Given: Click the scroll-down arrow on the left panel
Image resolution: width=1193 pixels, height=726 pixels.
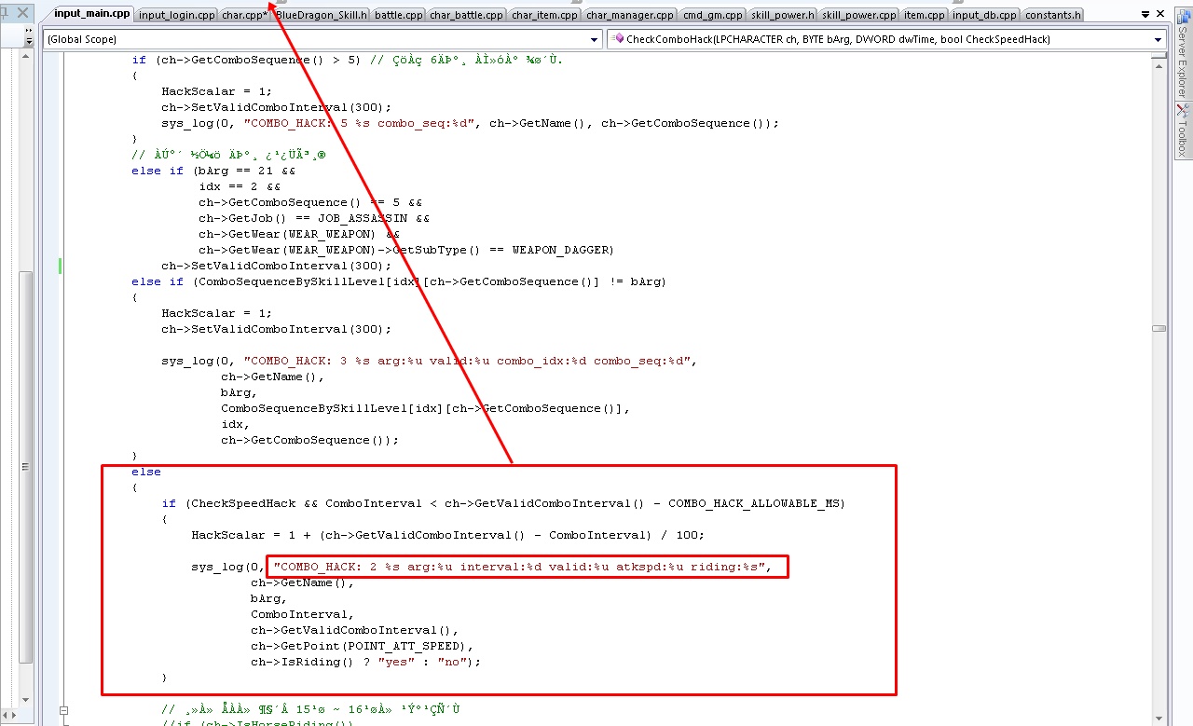Looking at the screenshot, I should click(x=25, y=700).
